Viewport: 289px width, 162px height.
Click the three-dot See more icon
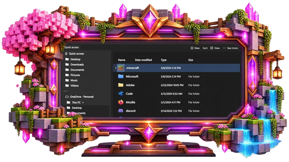pos(224,48)
